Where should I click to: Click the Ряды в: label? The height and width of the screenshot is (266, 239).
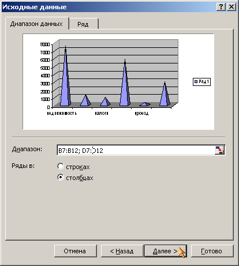(23, 166)
